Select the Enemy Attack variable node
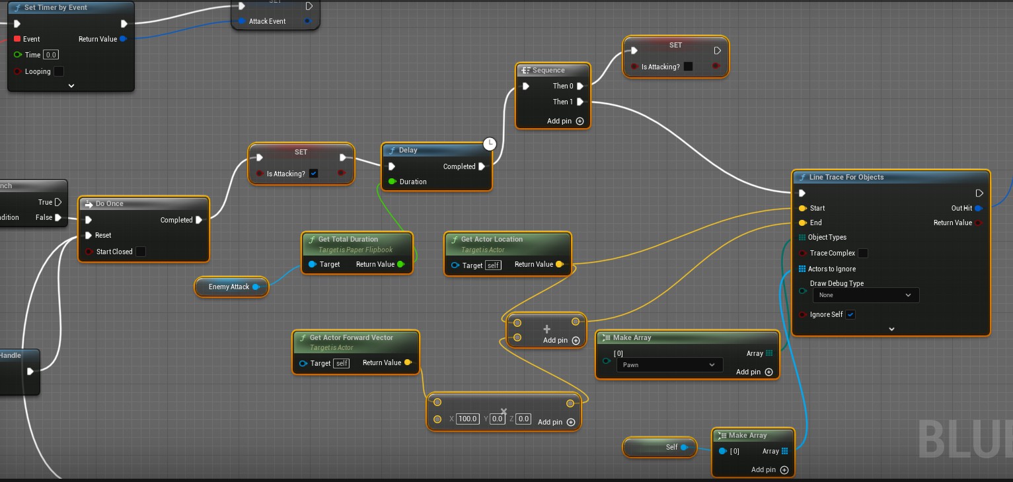The width and height of the screenshot is (1013, 482). coord(229,287)
